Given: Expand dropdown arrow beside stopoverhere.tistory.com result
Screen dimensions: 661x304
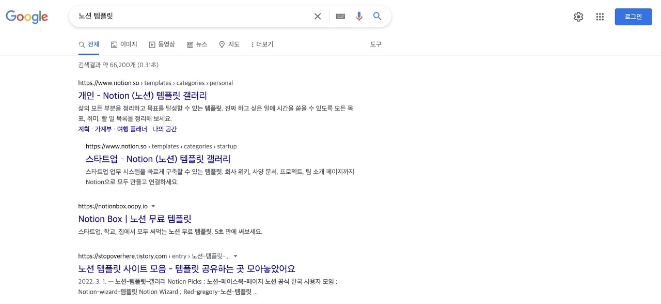Looking at the screenshot, I should pyautogui.click(x=235, y=256).
